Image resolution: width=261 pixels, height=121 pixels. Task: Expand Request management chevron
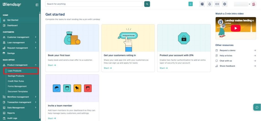coord(36,48)
